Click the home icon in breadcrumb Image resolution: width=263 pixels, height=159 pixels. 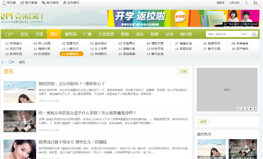click(2, 62)
